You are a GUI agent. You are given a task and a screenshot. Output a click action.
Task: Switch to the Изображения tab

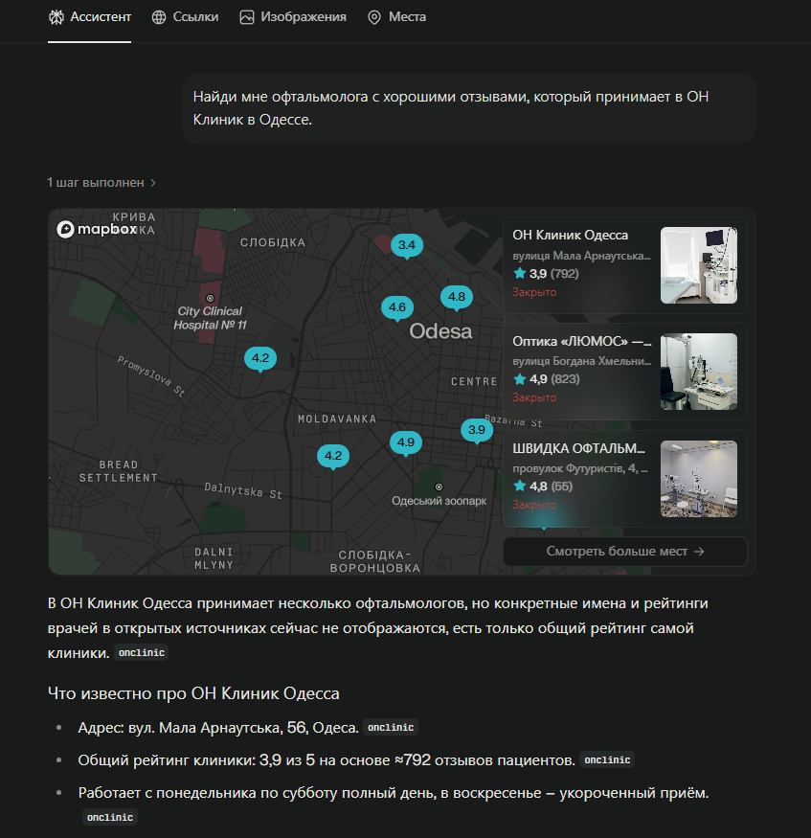(293, 17)
